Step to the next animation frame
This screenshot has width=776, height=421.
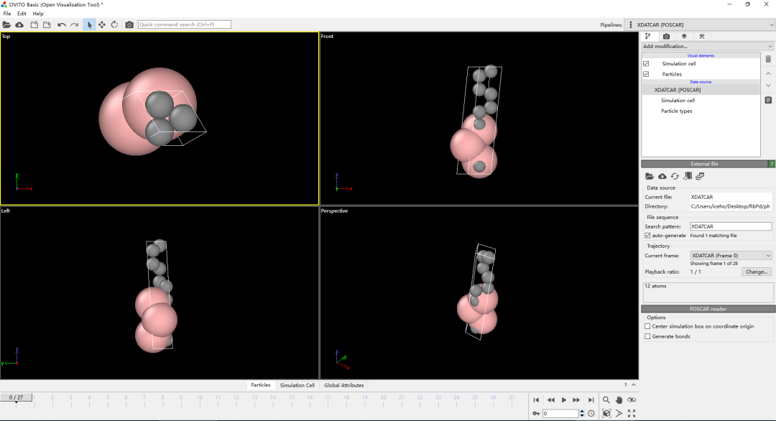pyautogui.click(x=576, y=399)
